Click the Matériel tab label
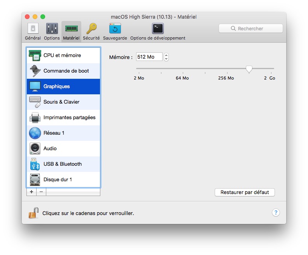 (x=71, y=38)
